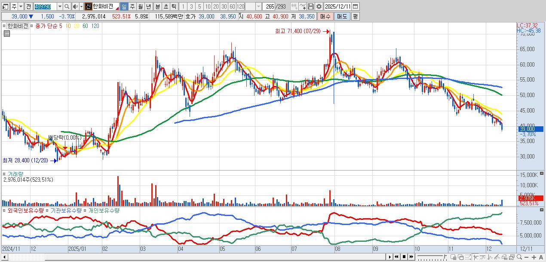The height and width of the screenshot is (262, 546).
Task: Click the yellow 20 moving average label
Action: pyautogui.click(x=76, y=26)
